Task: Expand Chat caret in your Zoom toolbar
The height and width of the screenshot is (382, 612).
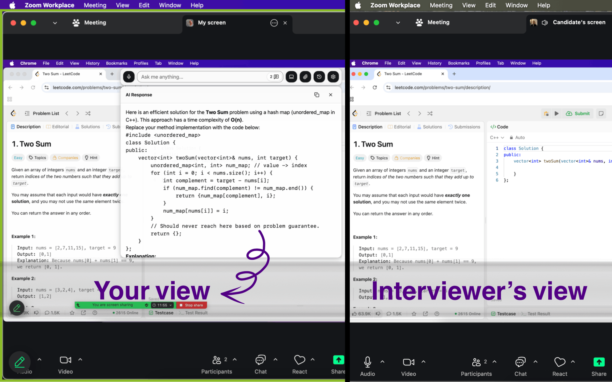Action: tap(275, 360)
